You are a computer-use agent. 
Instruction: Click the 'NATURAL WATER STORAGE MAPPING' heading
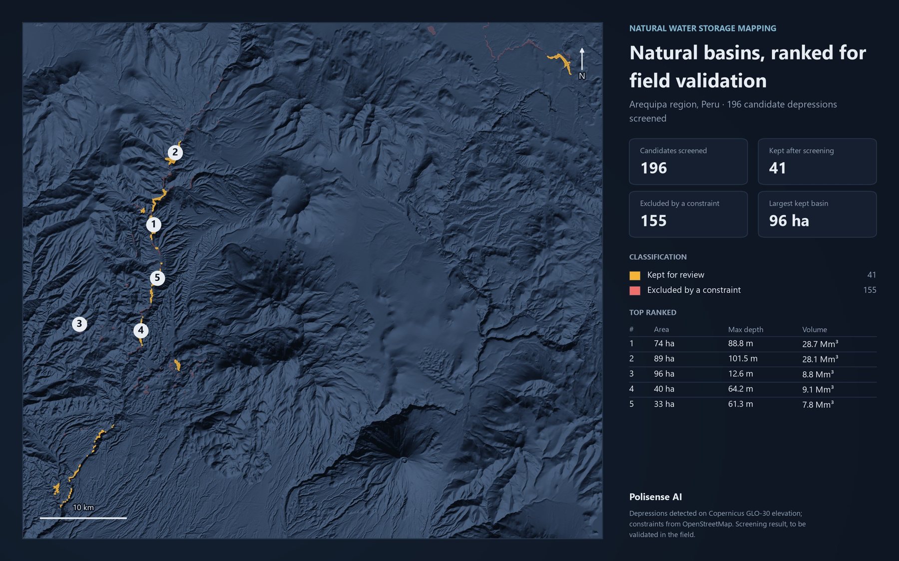coord(703,28)
